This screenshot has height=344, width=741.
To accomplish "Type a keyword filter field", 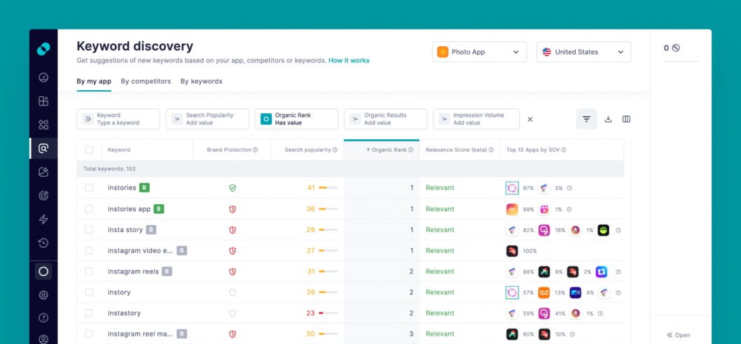I will coord(118,119).
